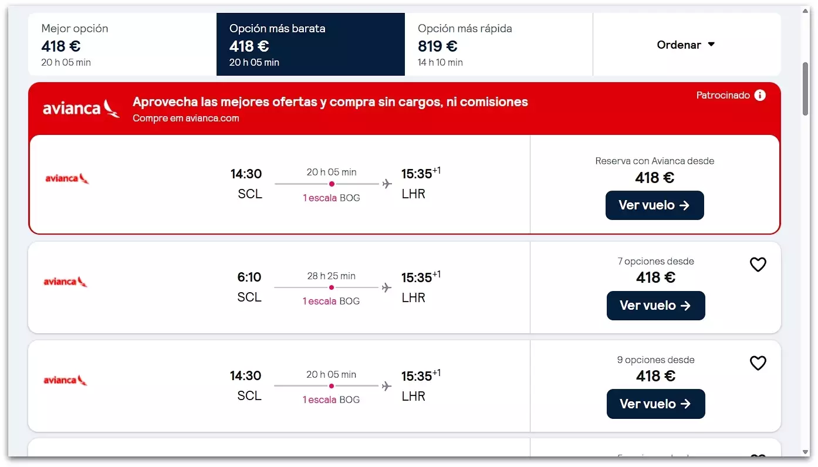The image size is (818, 467).
Task: Click the Patrocinado info icon
Action: coord(760,95)
